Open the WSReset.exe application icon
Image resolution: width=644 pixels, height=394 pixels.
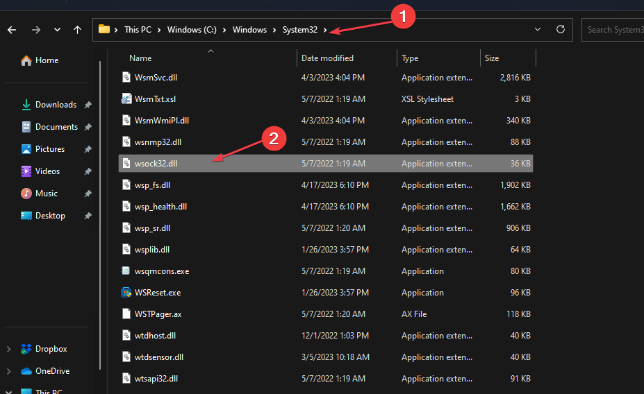coord(126,293)
